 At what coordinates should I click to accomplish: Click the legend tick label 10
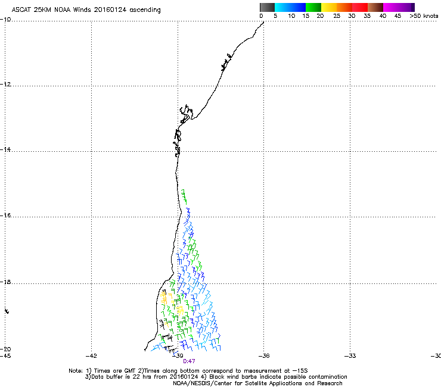(x=291, y=16)
